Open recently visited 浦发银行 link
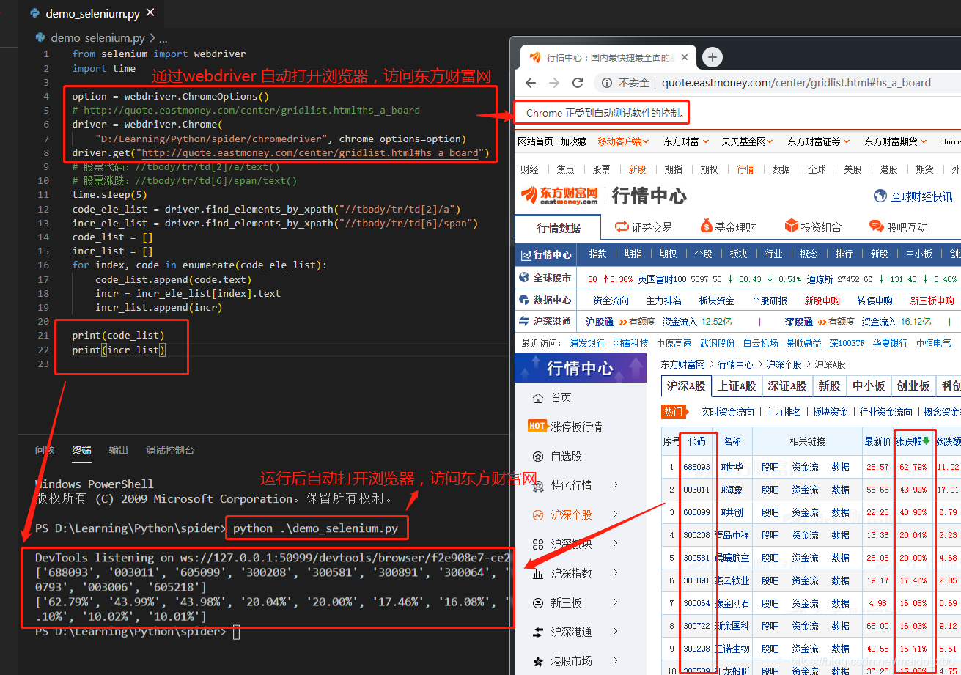Image resolution: width=961 pixels, height=675 pixels. 587,343
